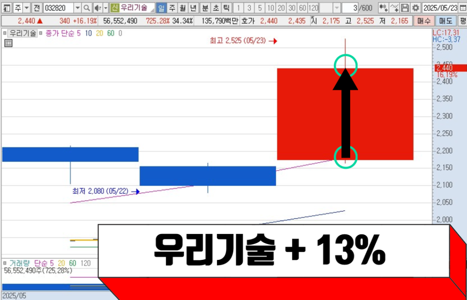This screenshot has width=467, height=300.
Task: Click the 전 button beside stock code
Action: click(36, 8)
